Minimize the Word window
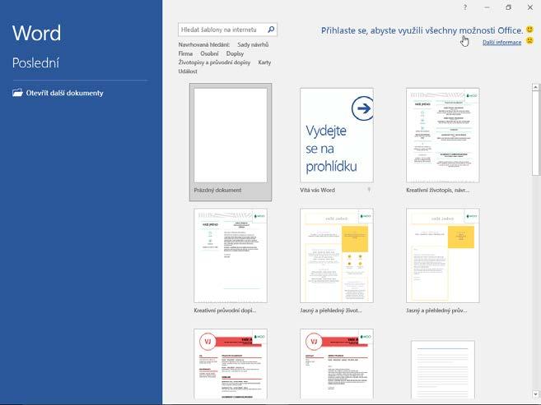 pyautogui.click(x=487, y=7)
